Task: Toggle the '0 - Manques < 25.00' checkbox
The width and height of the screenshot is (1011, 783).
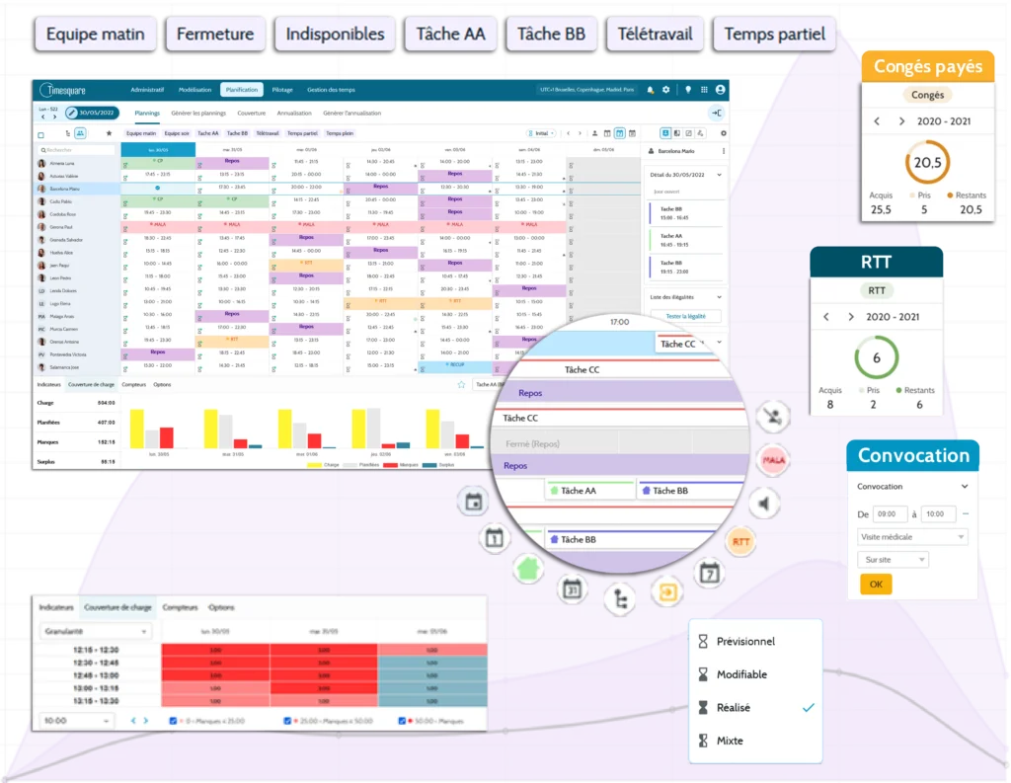Action: point(175,721)
